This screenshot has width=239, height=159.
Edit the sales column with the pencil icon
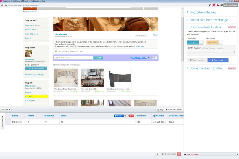coord(128,116)
